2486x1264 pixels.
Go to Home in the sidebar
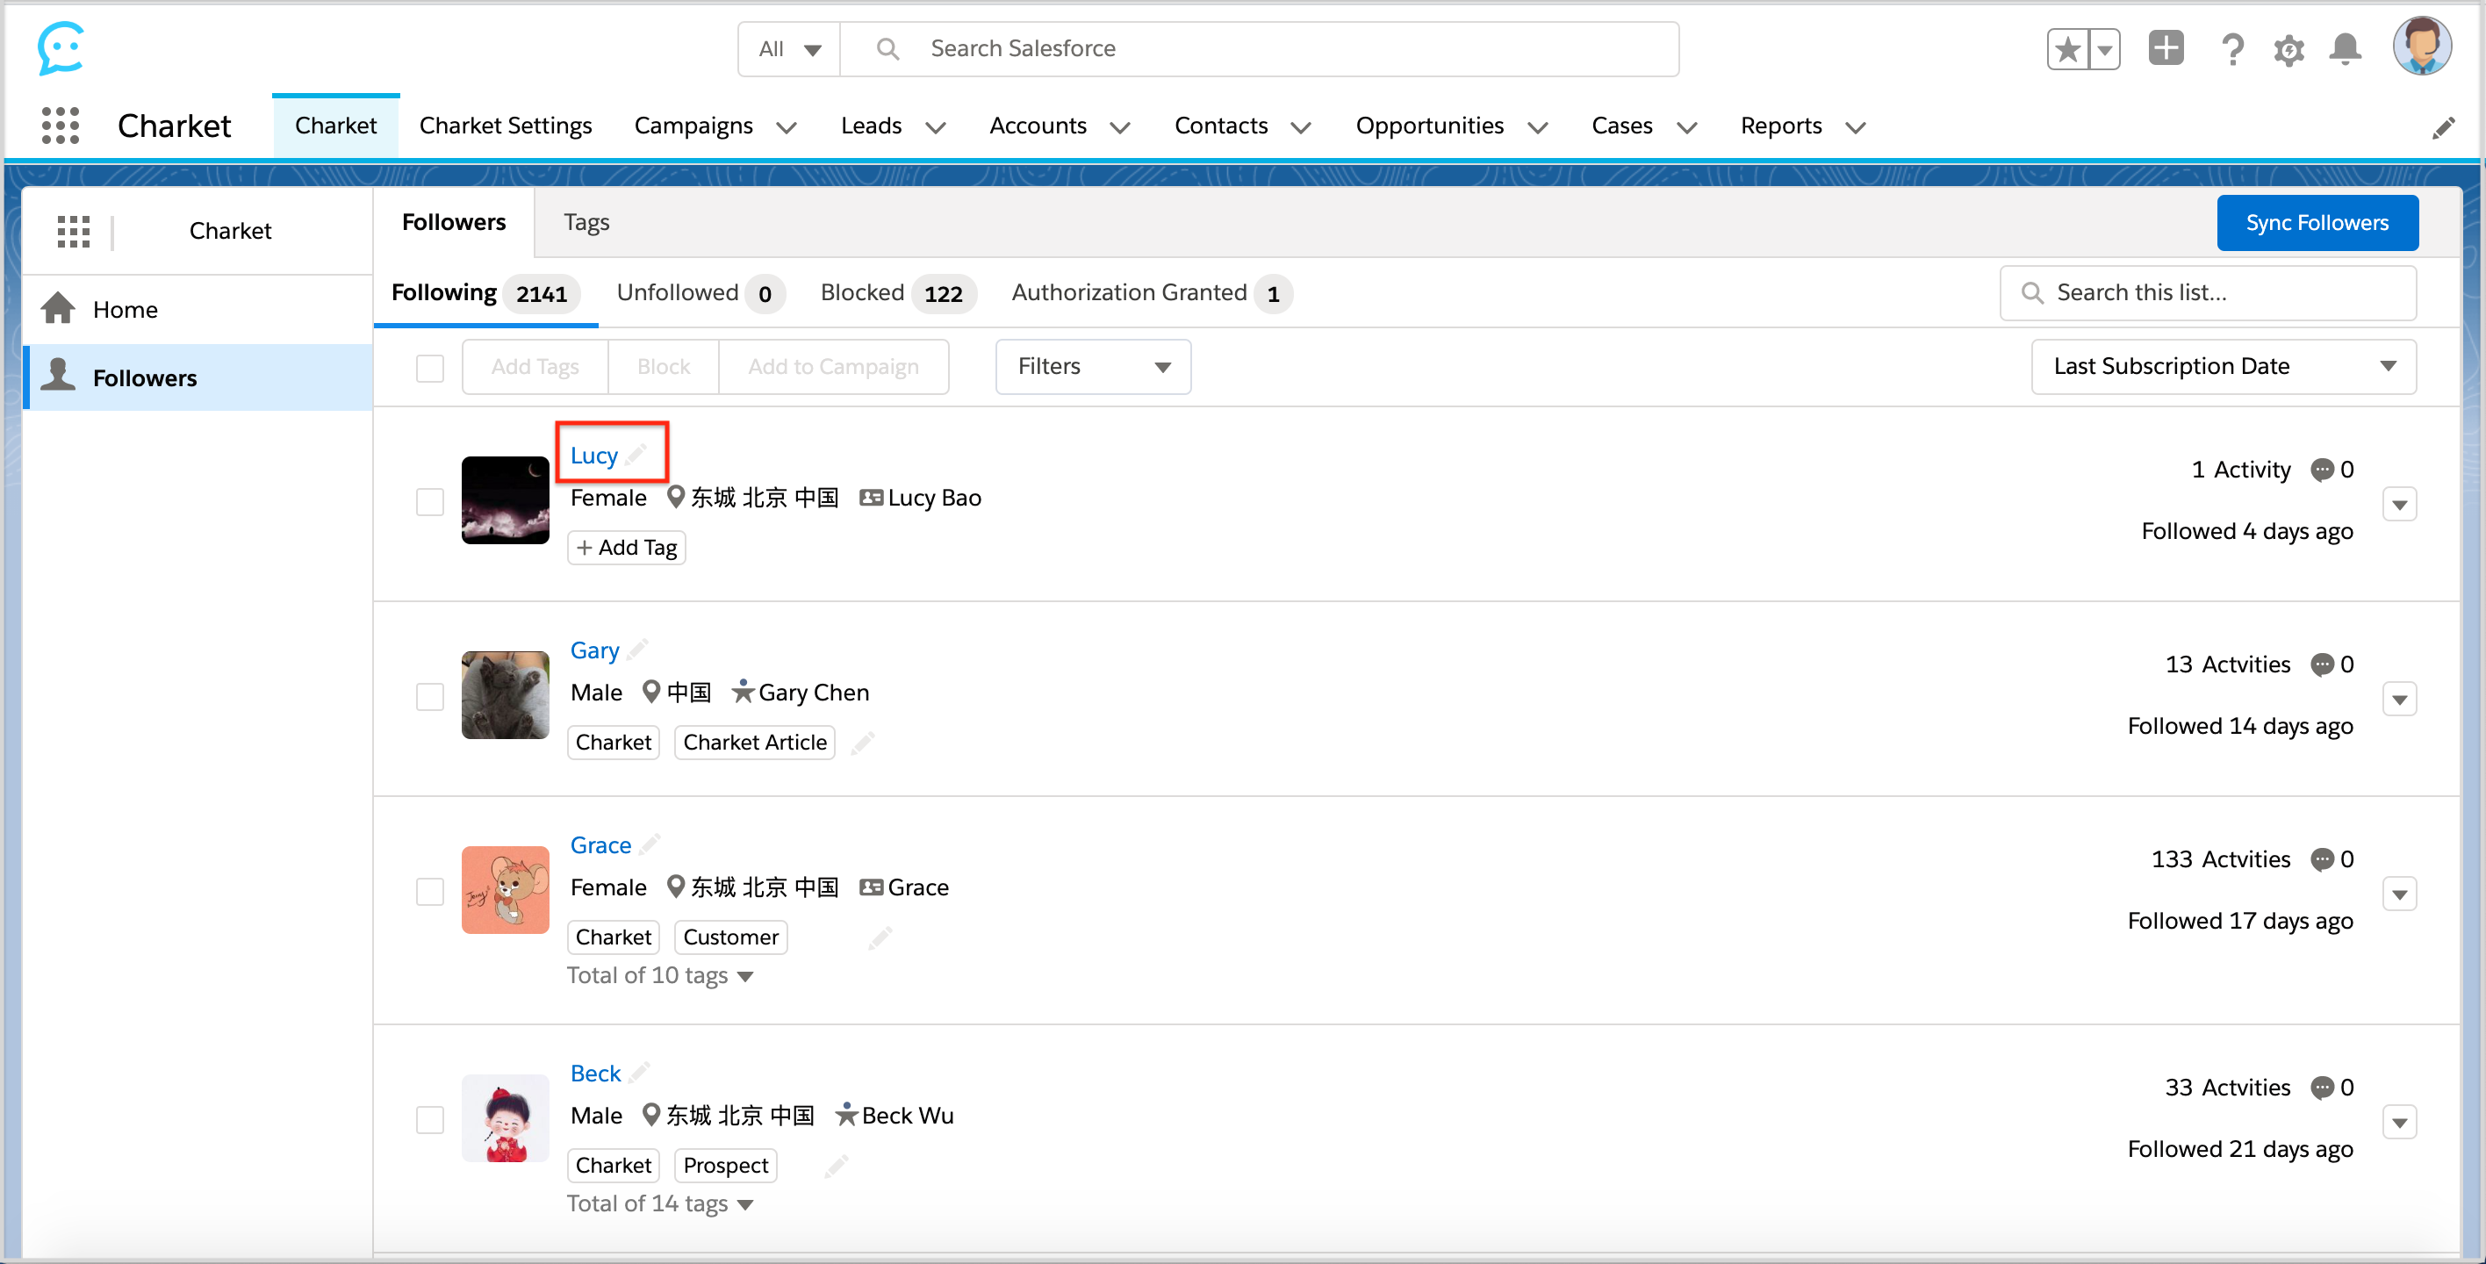coord(198,310)
